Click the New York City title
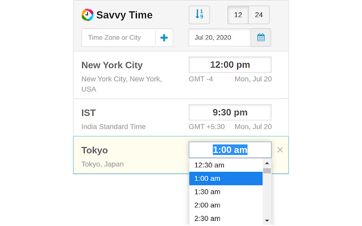Viewport: 362px width, 226px height. 112,65
